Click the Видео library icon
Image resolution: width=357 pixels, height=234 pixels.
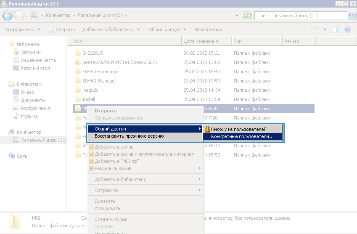[x=16, y=92]
